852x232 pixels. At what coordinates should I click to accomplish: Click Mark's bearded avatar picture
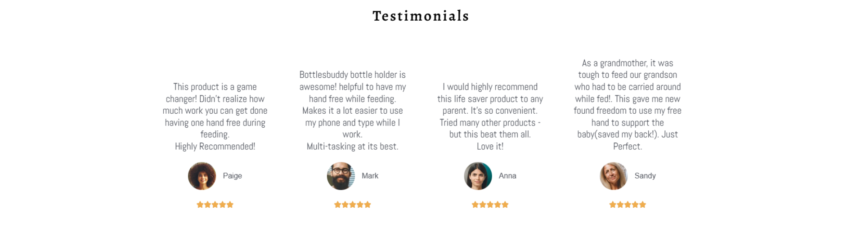(341, 176)
